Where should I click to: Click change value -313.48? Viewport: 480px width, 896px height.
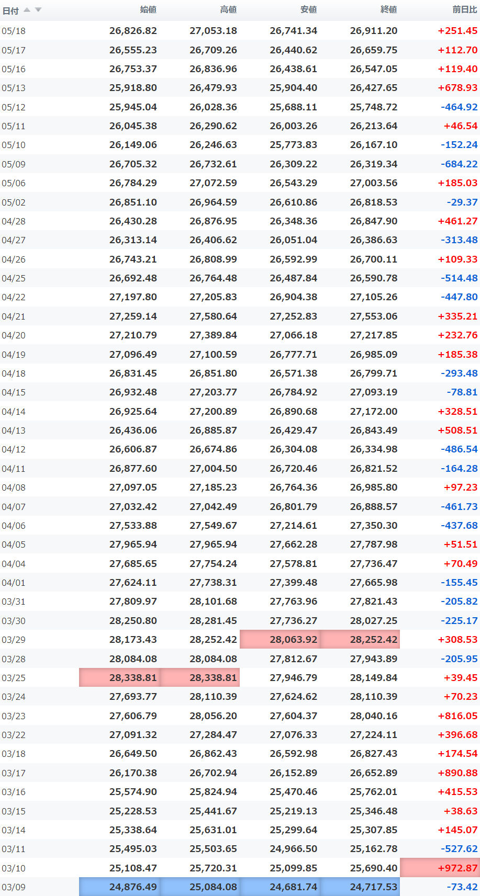click(x=459, y=240)
